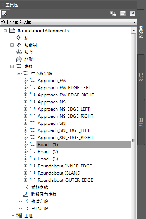This screenshot has height=219, width=146.
Task: Collapse the RoundaboutAlignments drawing node
Action: [5, 31]
